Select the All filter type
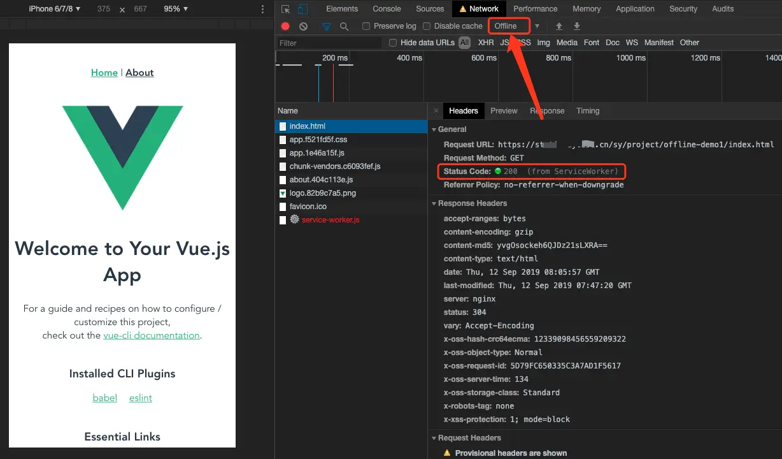The image size is (782, 459). [465, 43]
